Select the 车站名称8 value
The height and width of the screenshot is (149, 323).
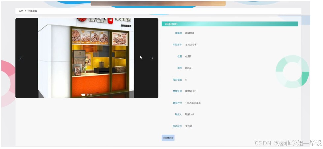(x=191, y=44)
